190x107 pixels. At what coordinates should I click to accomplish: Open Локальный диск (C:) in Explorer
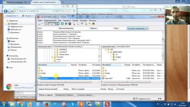18,59
